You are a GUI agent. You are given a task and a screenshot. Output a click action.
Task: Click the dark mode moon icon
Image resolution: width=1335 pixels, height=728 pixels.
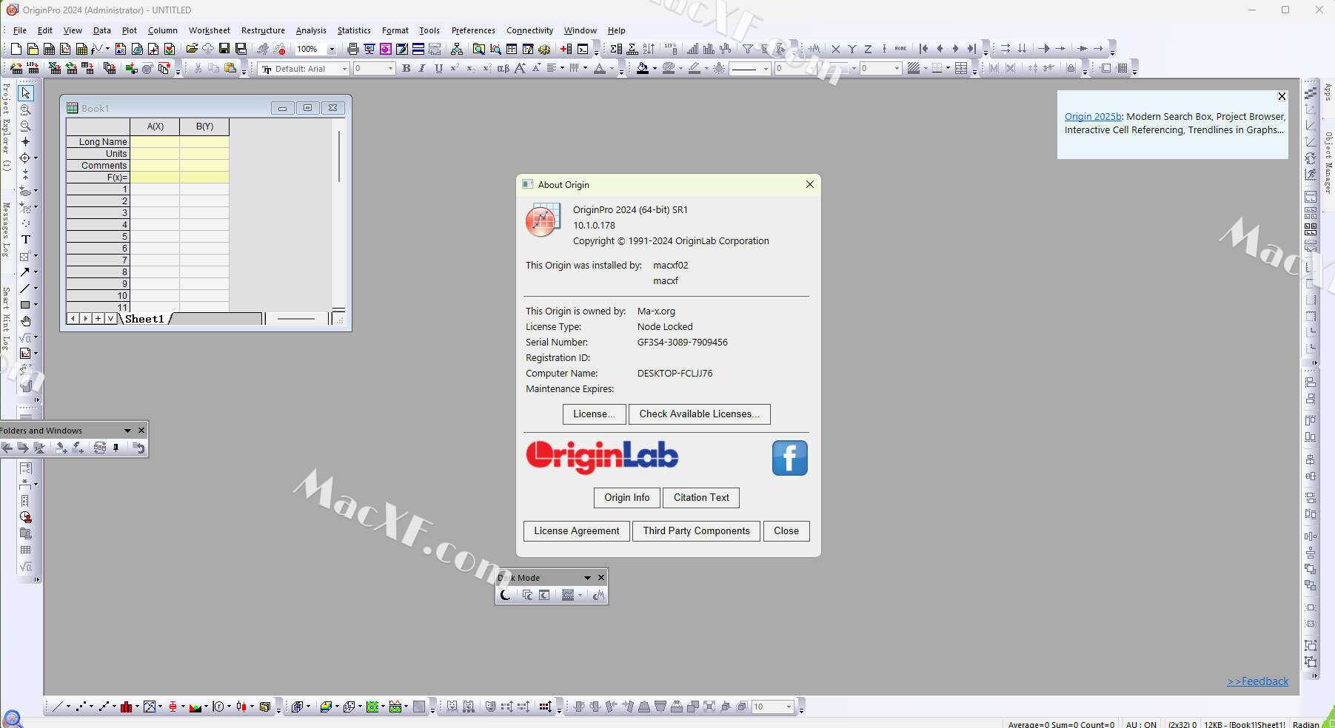pyautogui.click(x=506, y=595)
